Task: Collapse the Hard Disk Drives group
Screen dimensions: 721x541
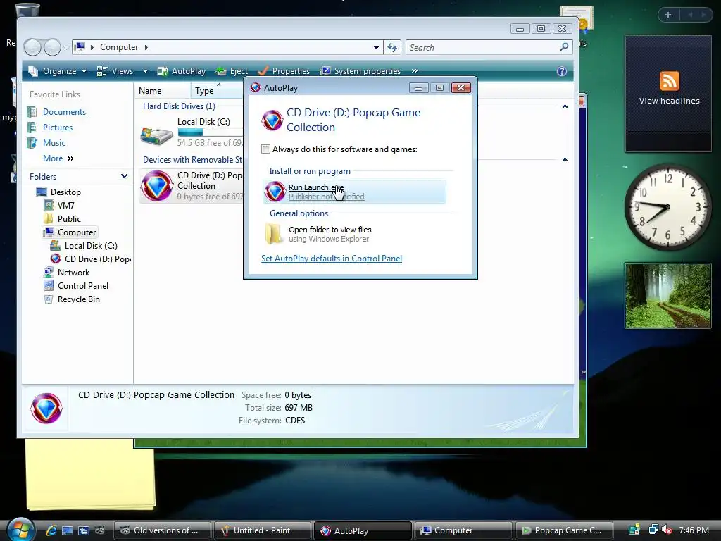Action: coord(565,106)
